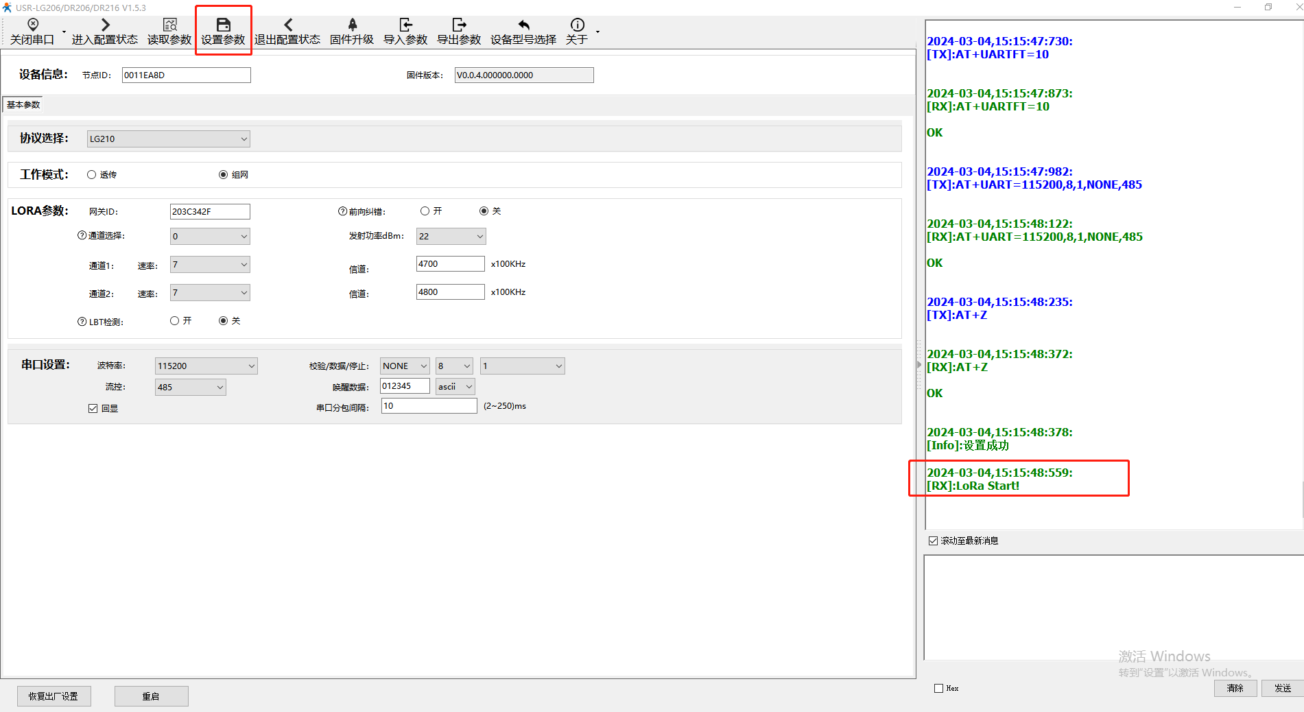
Task: Click the [RX]:LoRa Start! log line
Action: 973,486
